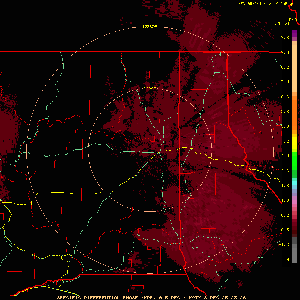Click the 50 NMI range ring label
This screenshot has height=300, width=300.
point(150,88)
